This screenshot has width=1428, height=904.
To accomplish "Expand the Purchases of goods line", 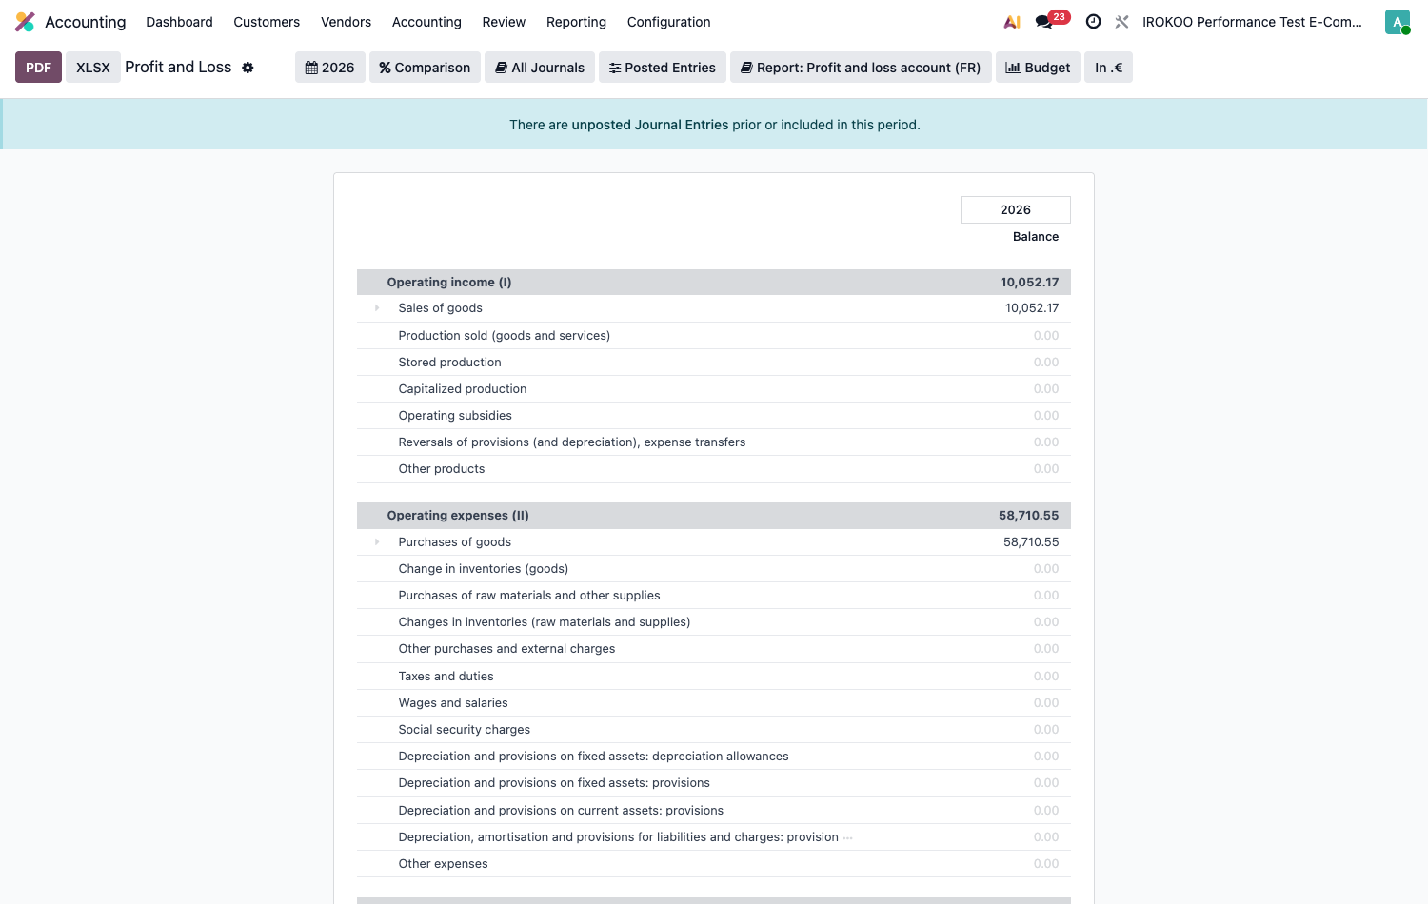I will coord(377,542).
